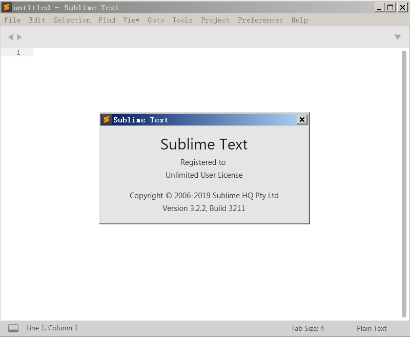Open the Help menu
Image resolution: width=410 pixels, height=337 pixels.
(299, 20)
